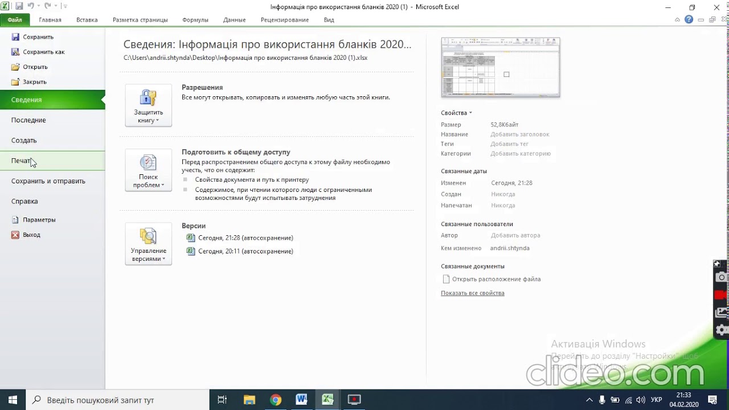The width and height of the screenshot is (729, 410).
Task: Click the gear icon on recorder panel
Action: pyautogui.click(x=722, y=330)
